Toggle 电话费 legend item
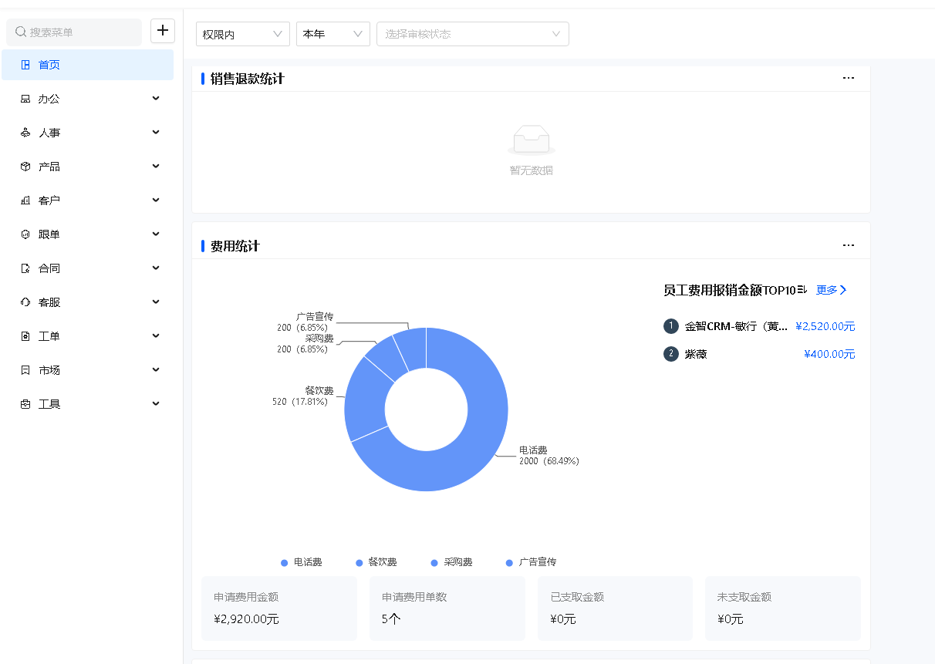Image resolution: width=935 pixels, height=664 pixels. coord(302,562)
